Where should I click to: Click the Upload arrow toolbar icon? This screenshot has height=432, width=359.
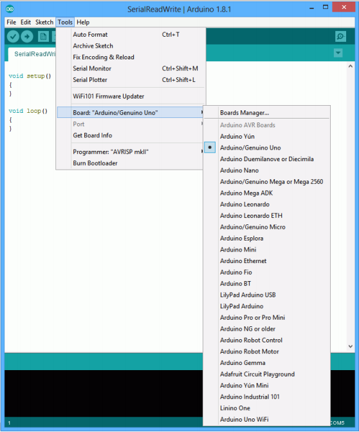point(27,36)
